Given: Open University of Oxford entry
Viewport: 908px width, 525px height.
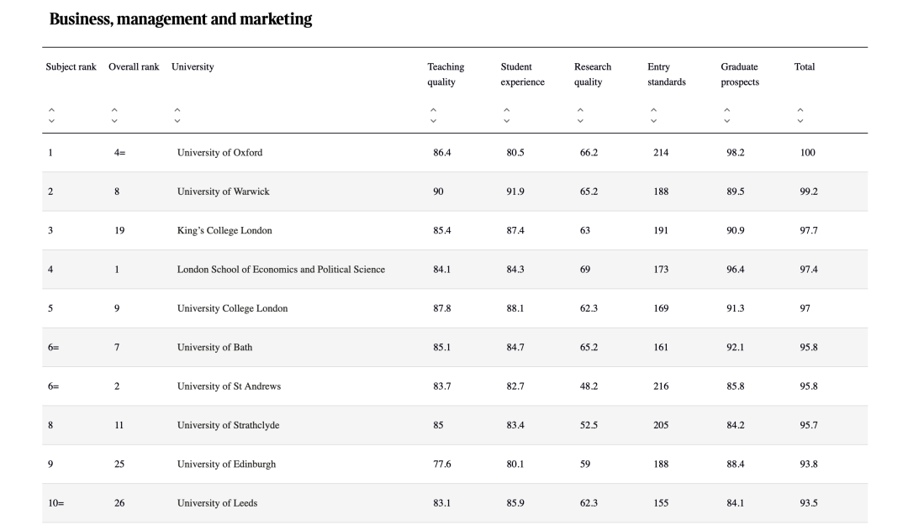Looking at the screenshot, I should [x=219, y=153].
